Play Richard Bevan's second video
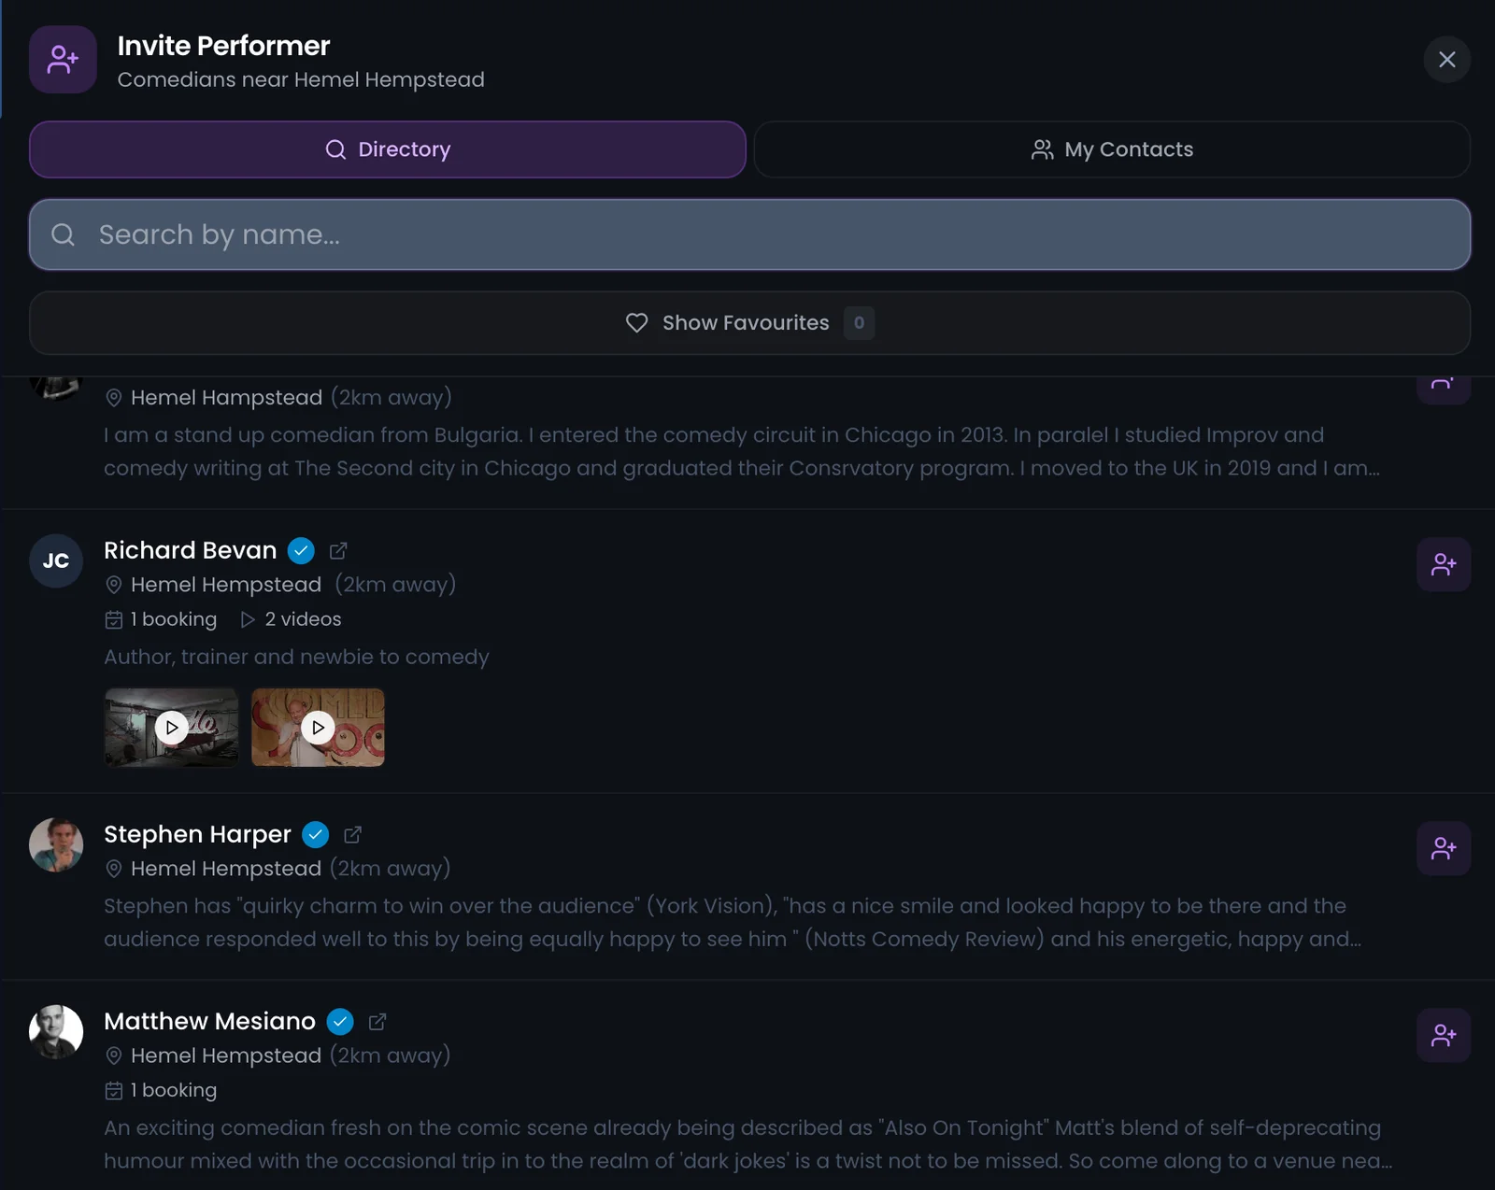The width and height of the screenshot is (1495, 1190). [x=318, y=728]
